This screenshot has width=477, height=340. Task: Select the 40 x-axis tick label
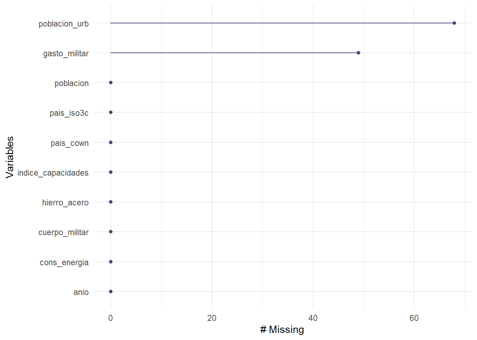(313, 318)
